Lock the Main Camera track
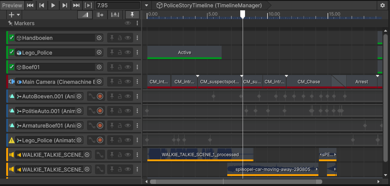 (x=120, y=81)
